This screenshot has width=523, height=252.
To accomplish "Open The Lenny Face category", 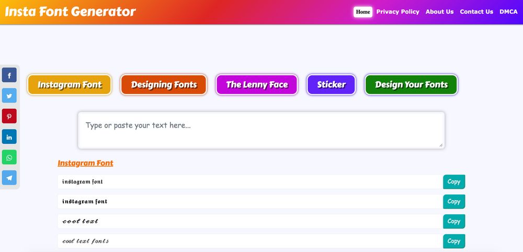I will [257, 85].
